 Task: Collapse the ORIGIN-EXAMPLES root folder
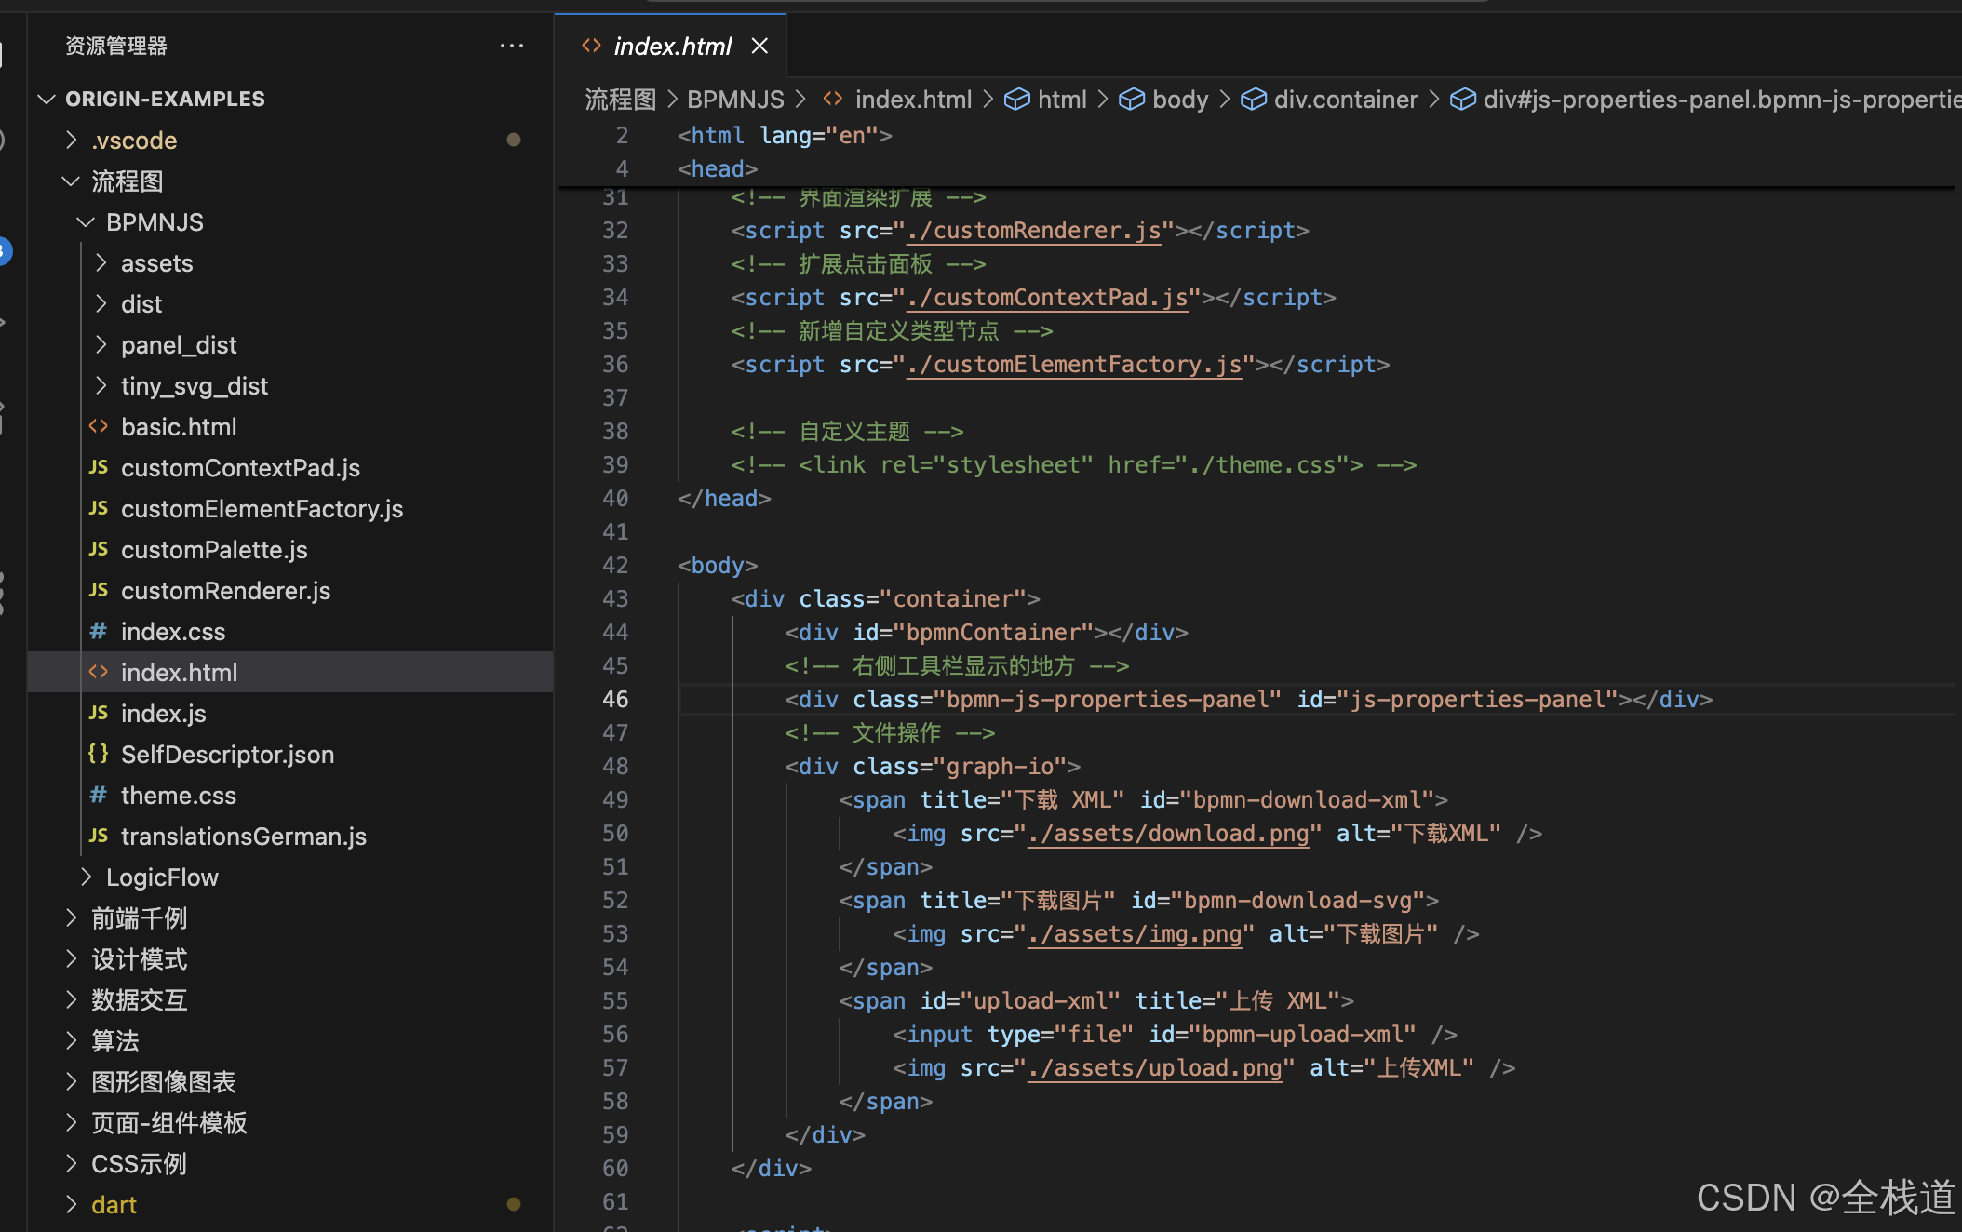tap(47, 99)
